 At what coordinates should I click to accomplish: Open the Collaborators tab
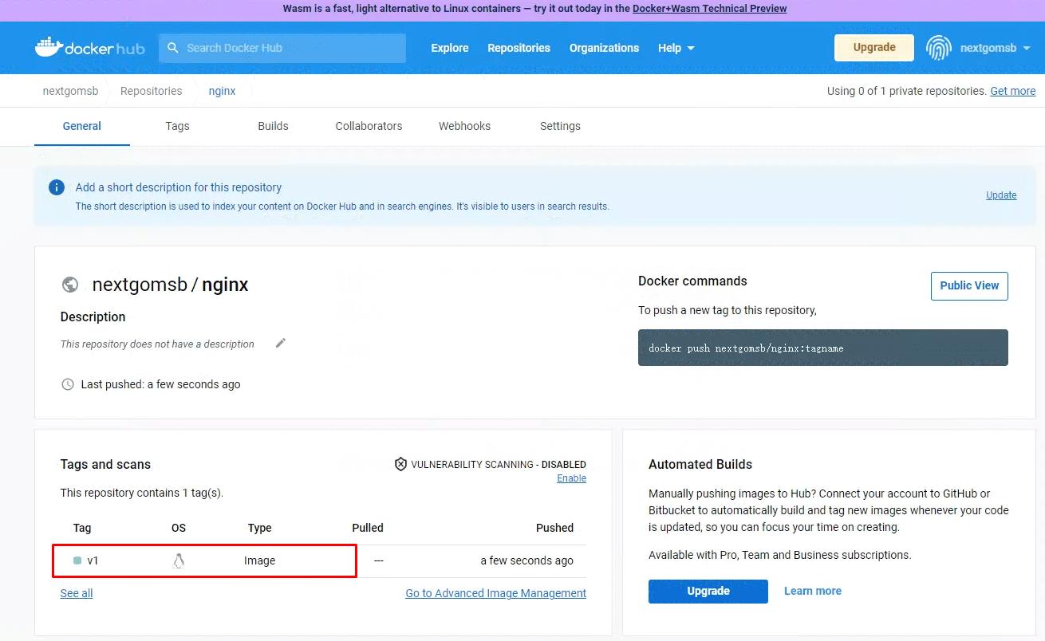click(369, 126)
